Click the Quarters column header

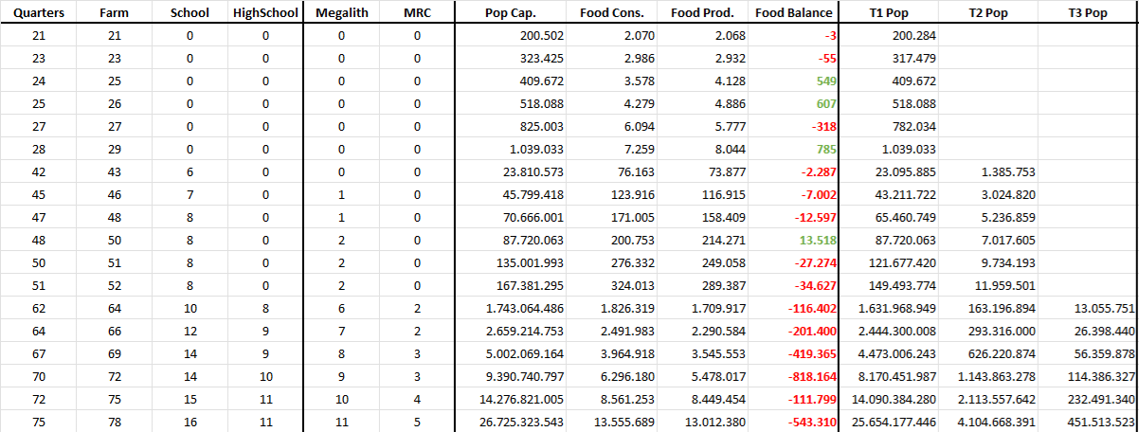tap(38, 13)
